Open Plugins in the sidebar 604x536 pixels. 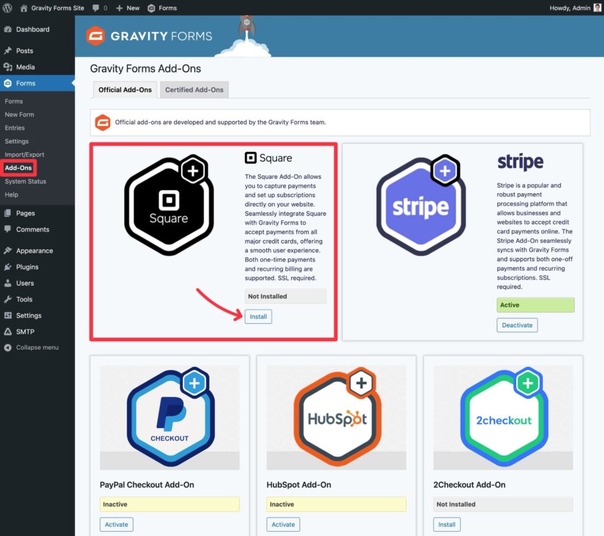click(27, 267)
